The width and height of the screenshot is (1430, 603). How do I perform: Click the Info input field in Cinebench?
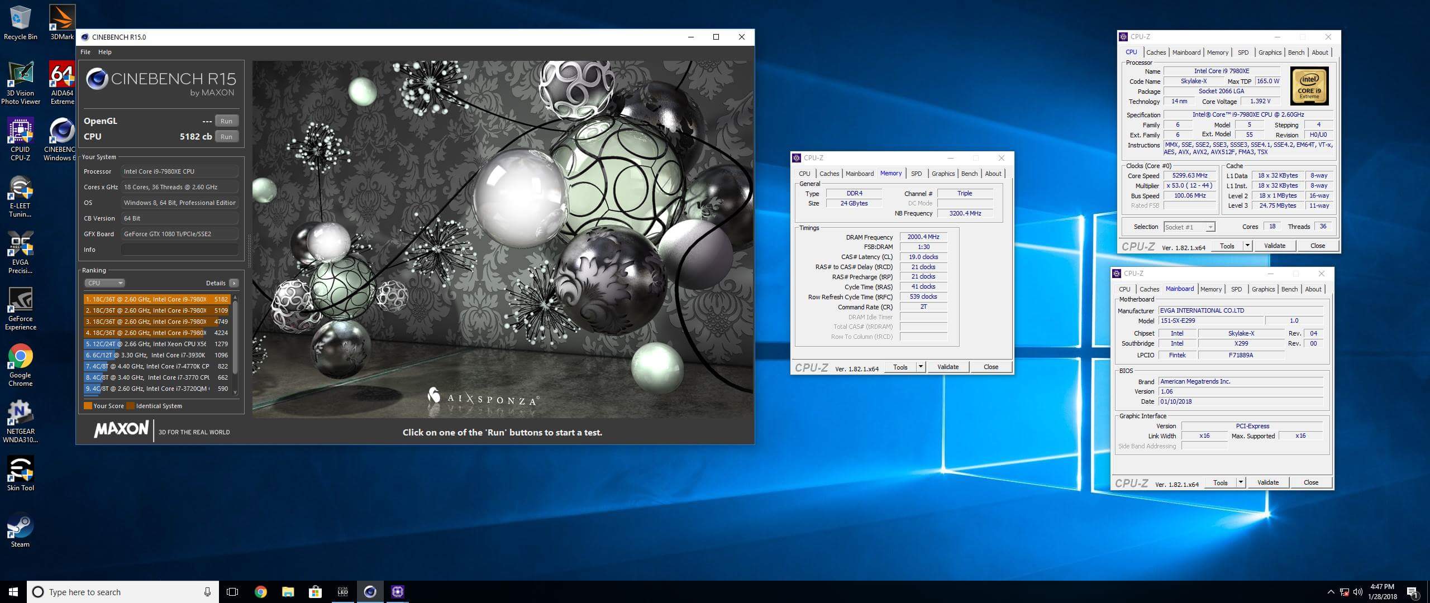click(180, 250)
